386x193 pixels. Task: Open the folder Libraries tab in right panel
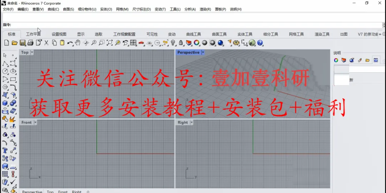(x=367, y=60)
